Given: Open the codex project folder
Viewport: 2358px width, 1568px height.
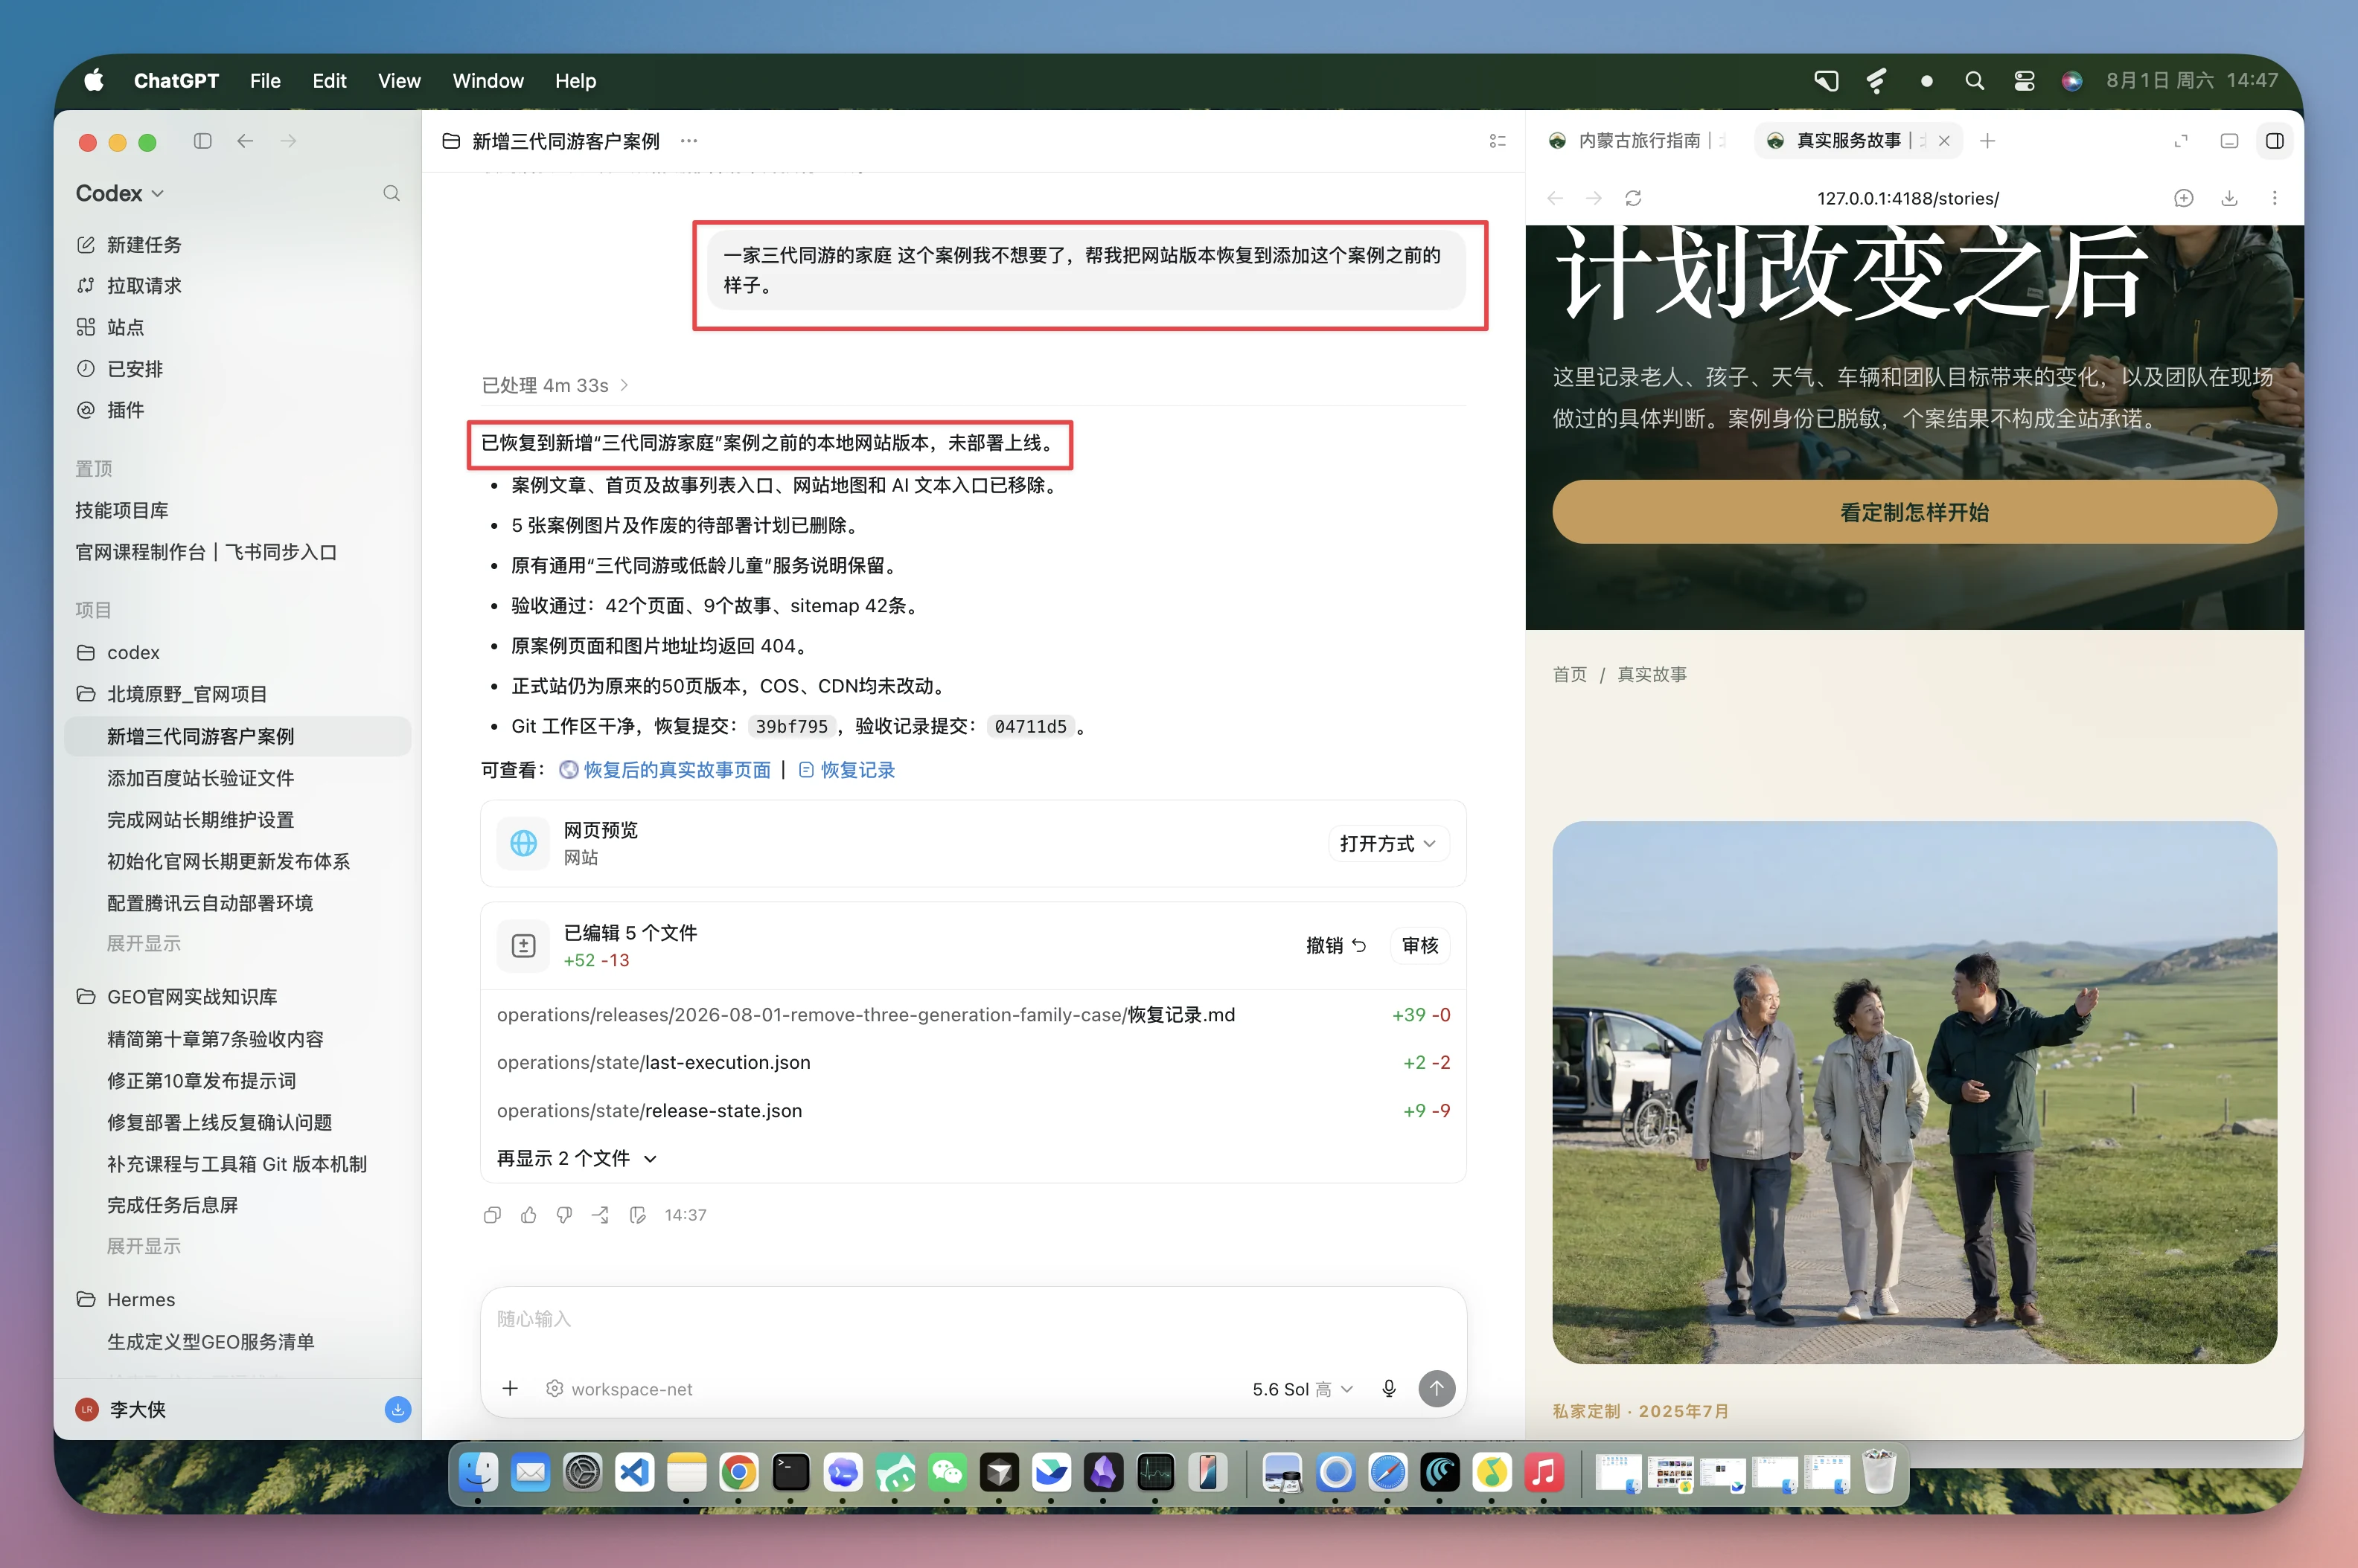Looking at the screenshot, I should coord(119,652).
